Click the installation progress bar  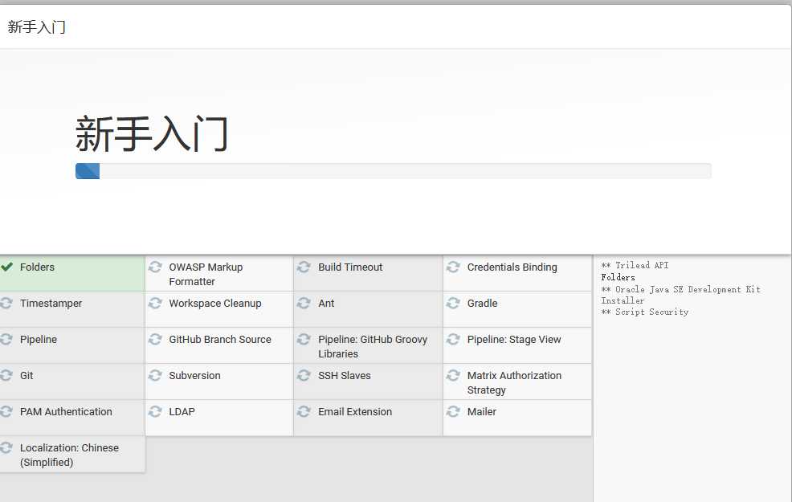point(394,171)
